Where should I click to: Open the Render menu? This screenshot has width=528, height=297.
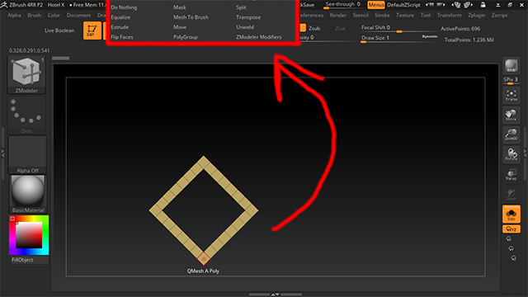(x=338, y=15)
